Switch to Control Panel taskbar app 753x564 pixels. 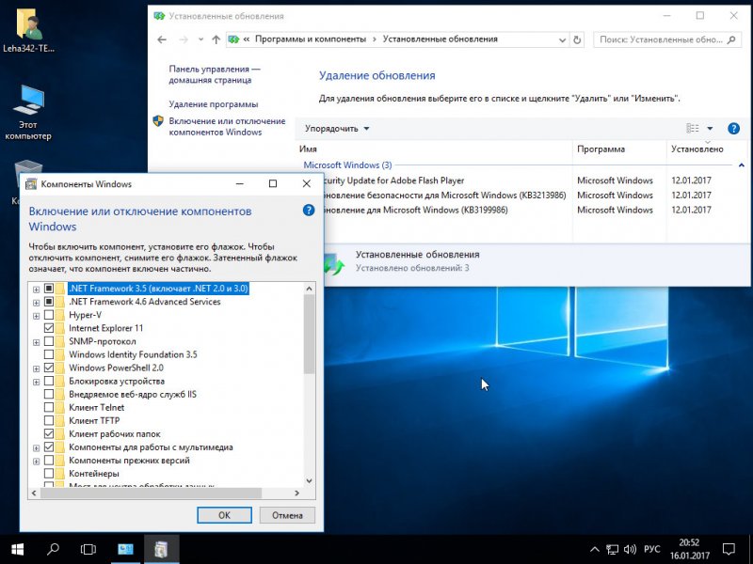click(x=125, y=550)
